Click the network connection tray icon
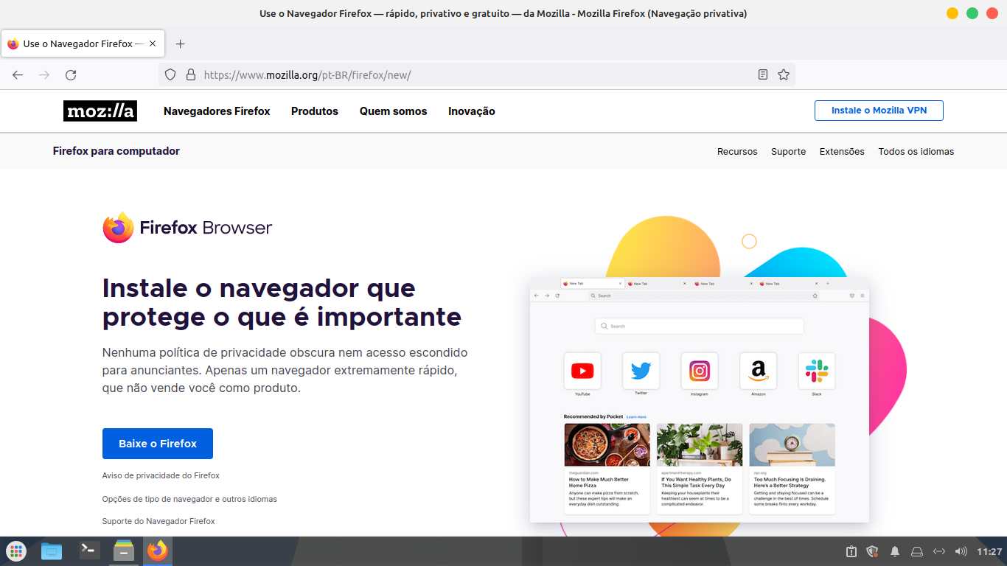This screenshot has width=1007, height=566. pyautogui.click(x=939, y=551)
